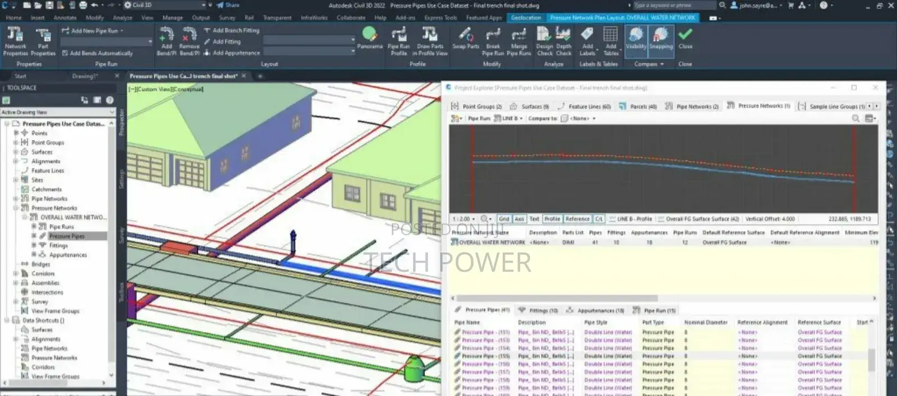This screenshot has width=897, height=396.
Task: Switch to the Appurtenances (18) tab
Action: click(595, 310)
